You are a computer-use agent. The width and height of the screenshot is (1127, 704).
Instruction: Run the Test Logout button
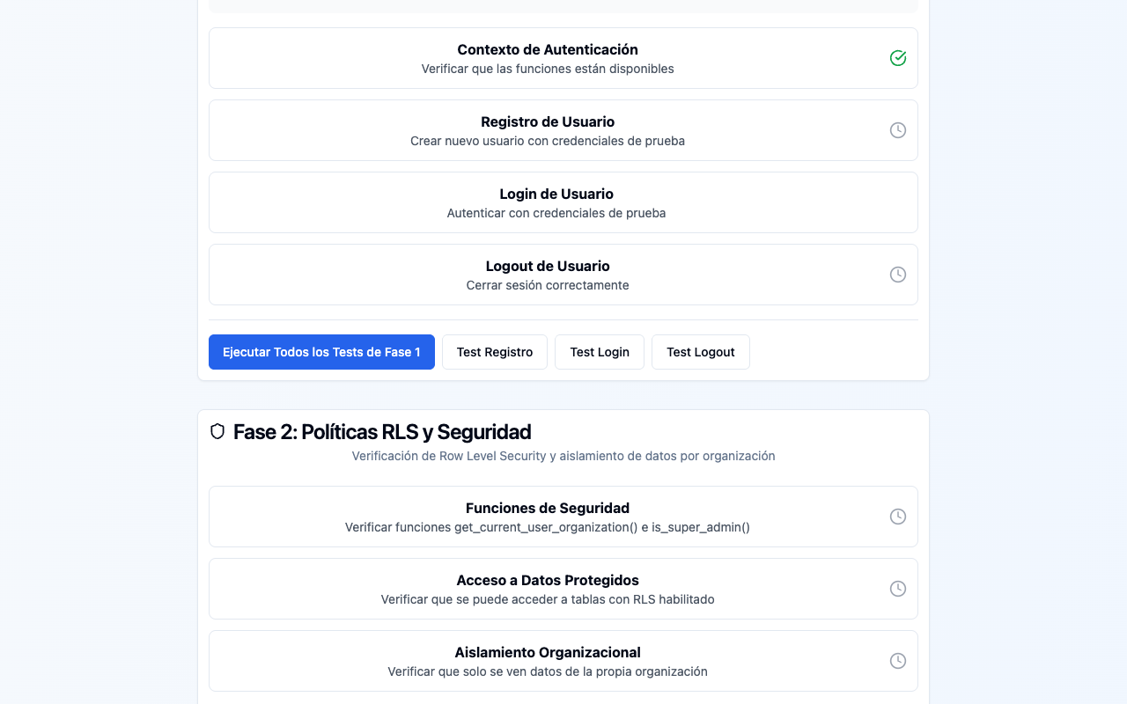tap(700, 352)
